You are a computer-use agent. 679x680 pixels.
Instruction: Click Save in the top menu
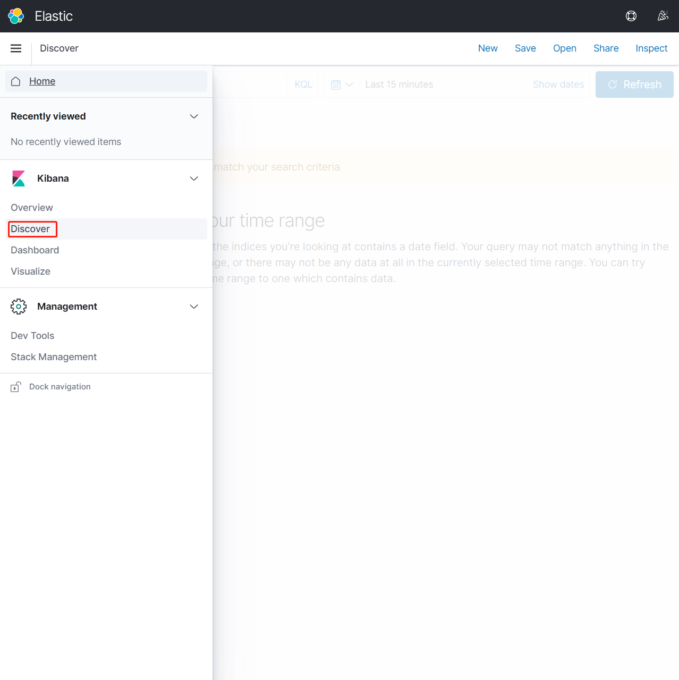(x=525, y=48)
